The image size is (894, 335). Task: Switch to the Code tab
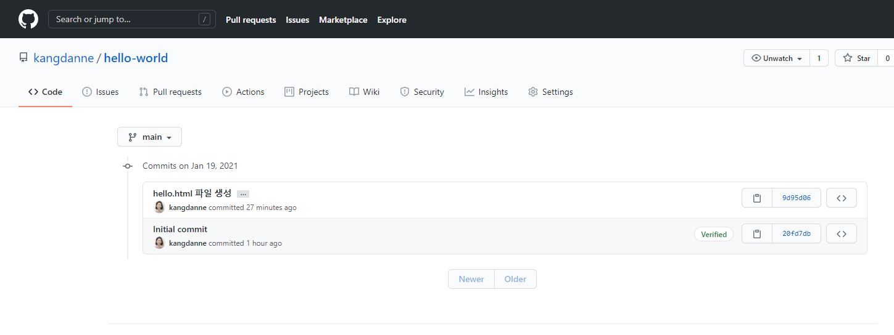point(45,92)
